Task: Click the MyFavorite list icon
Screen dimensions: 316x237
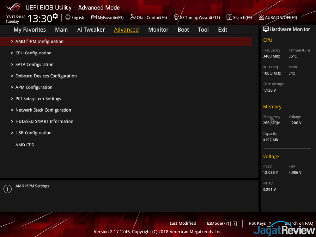Action: pyautogui.click(x=94, y=17)
